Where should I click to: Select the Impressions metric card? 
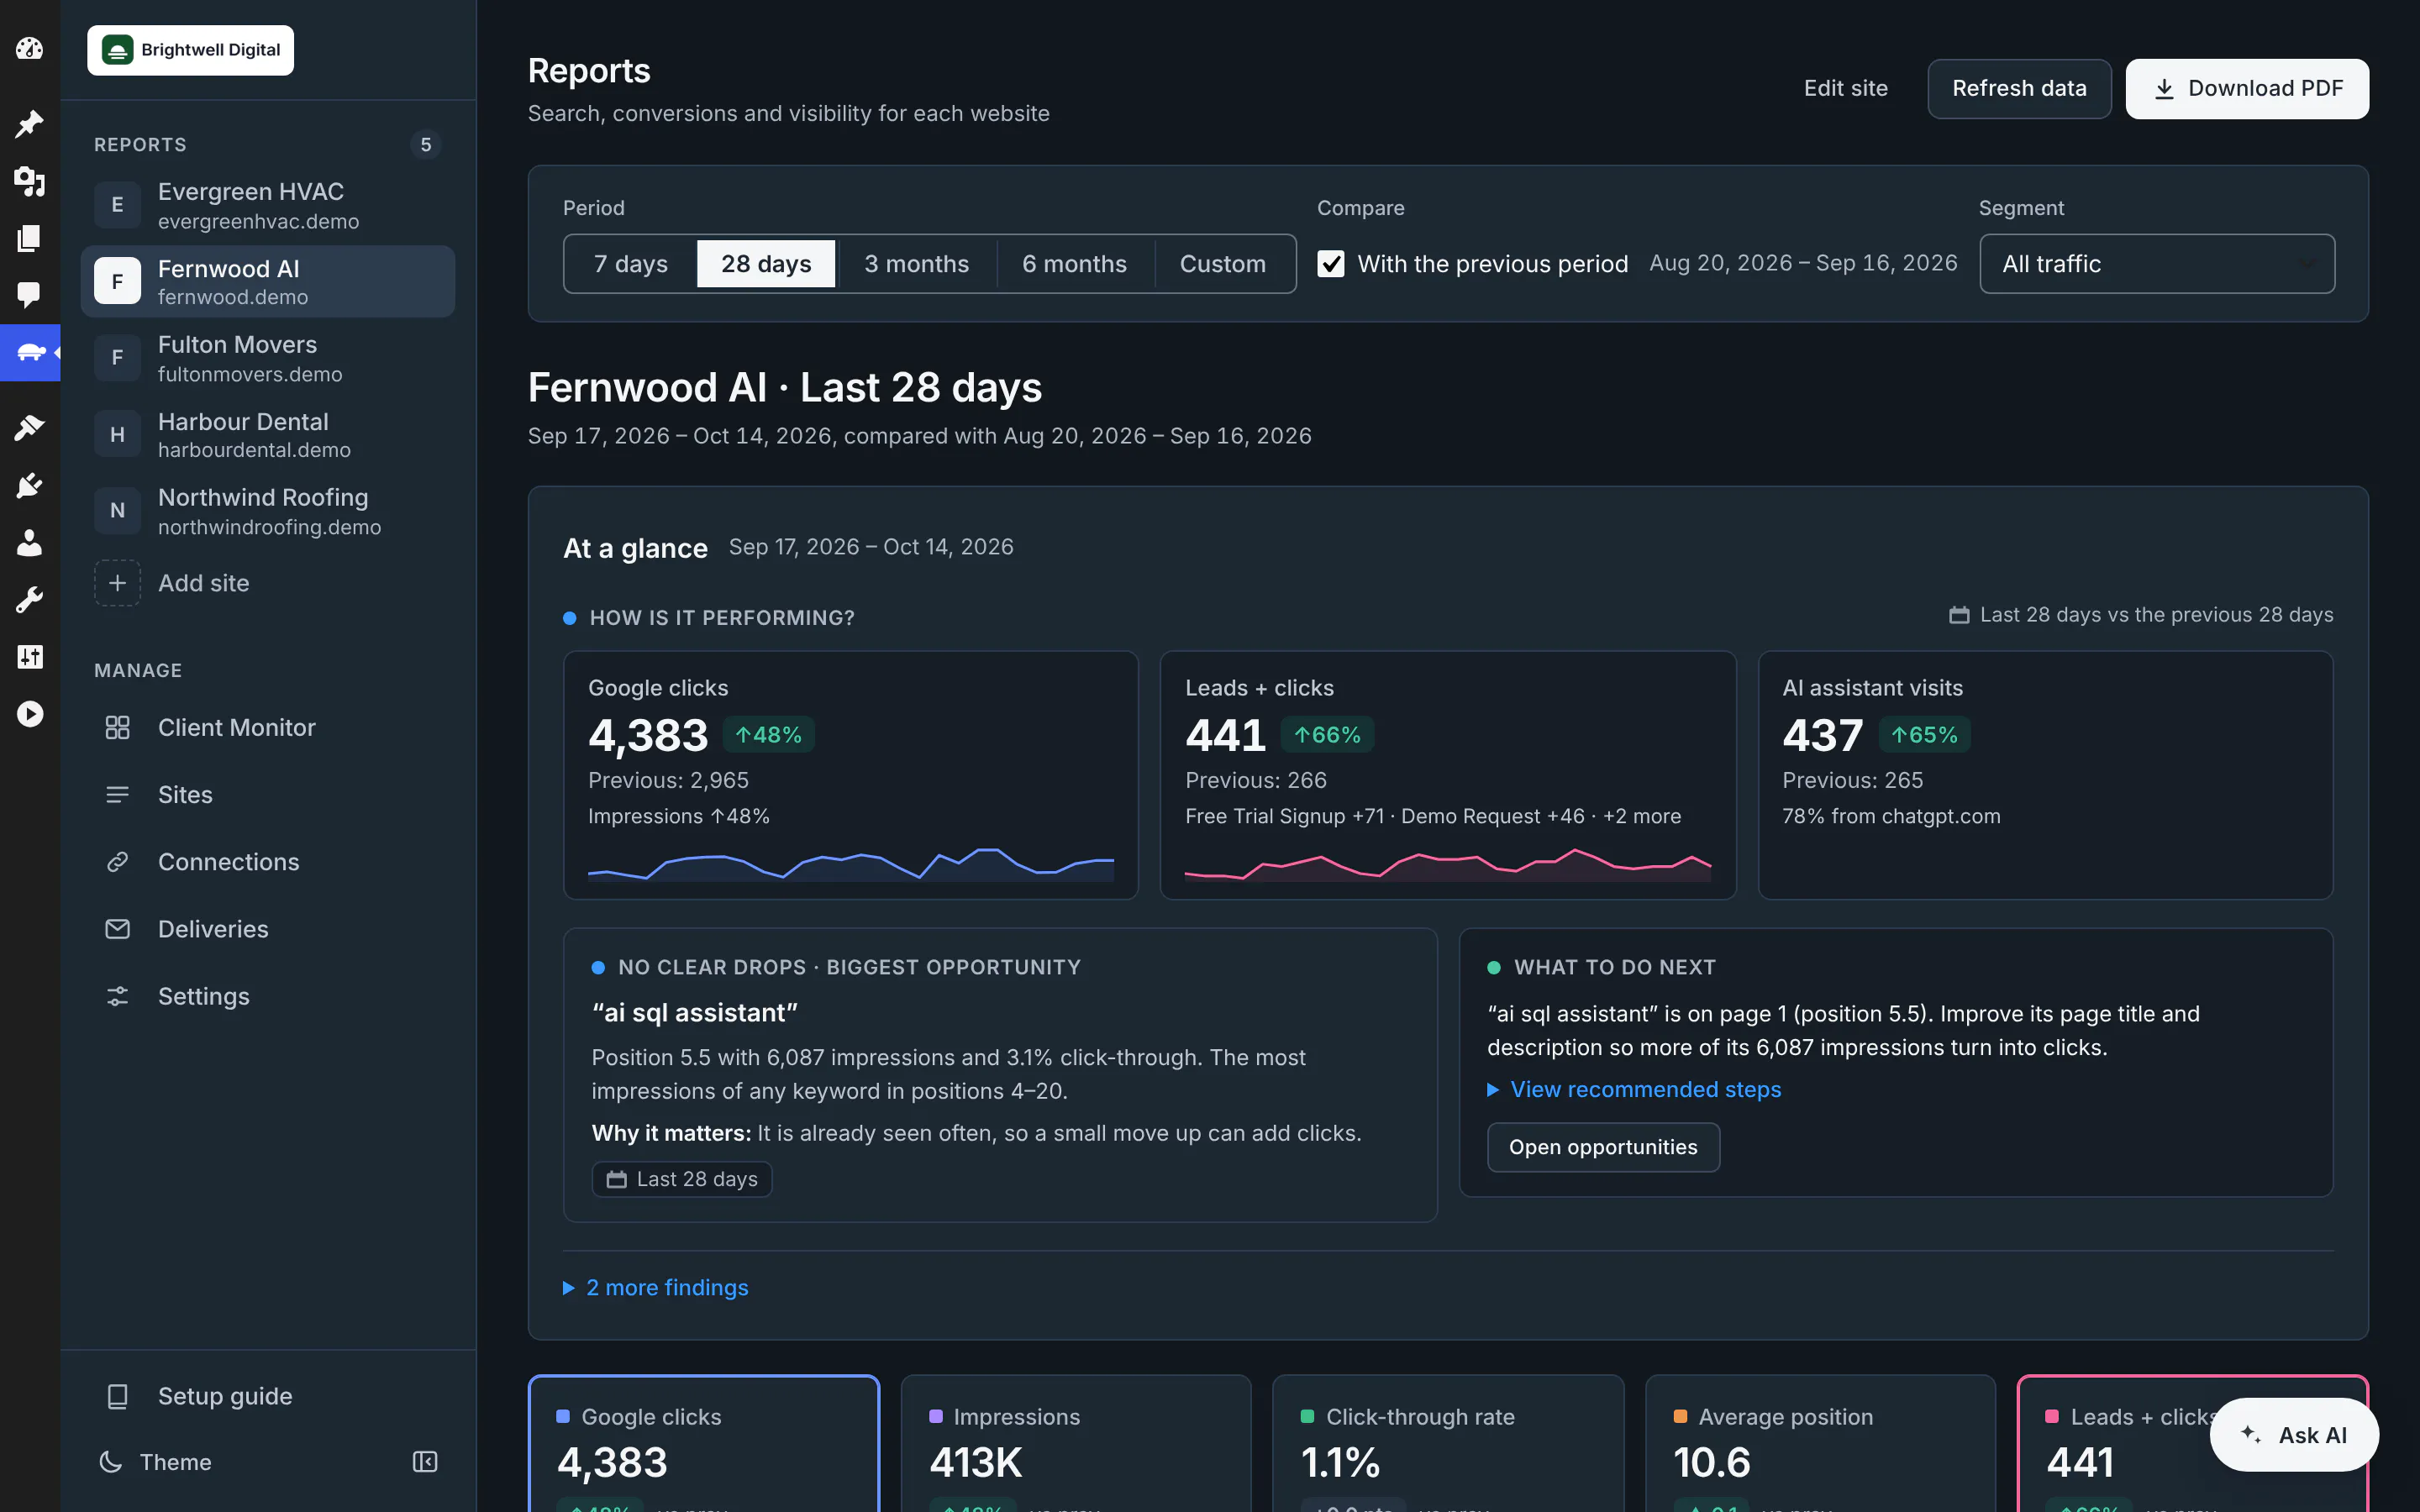pyautogui.click(x=1076, y=1443)
